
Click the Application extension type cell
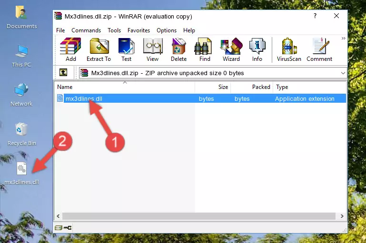(x=305, y=98)
